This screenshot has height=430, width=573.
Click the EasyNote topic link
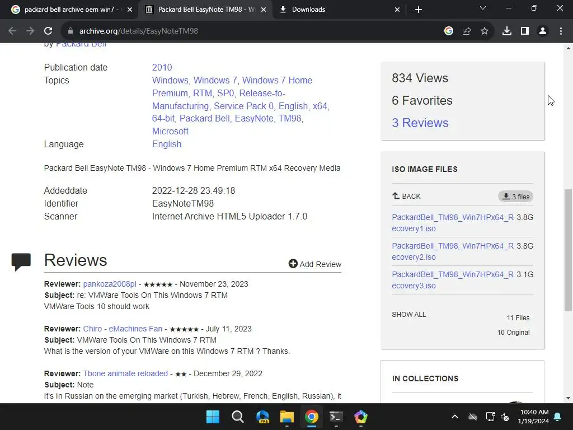coord(254,119)
